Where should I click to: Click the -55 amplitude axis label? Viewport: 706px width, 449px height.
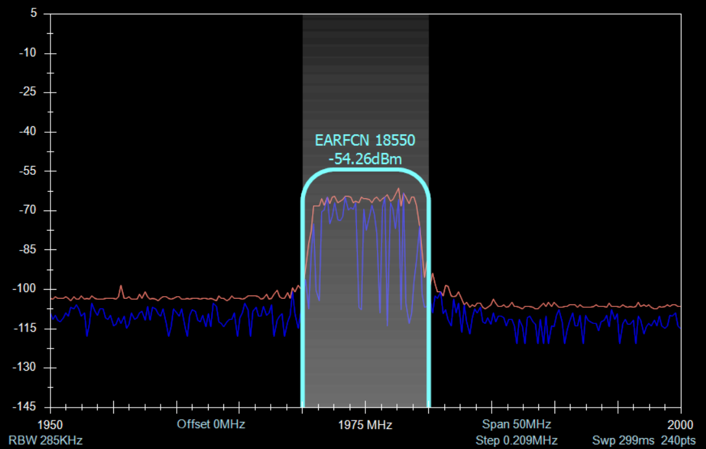click(28, 170)
